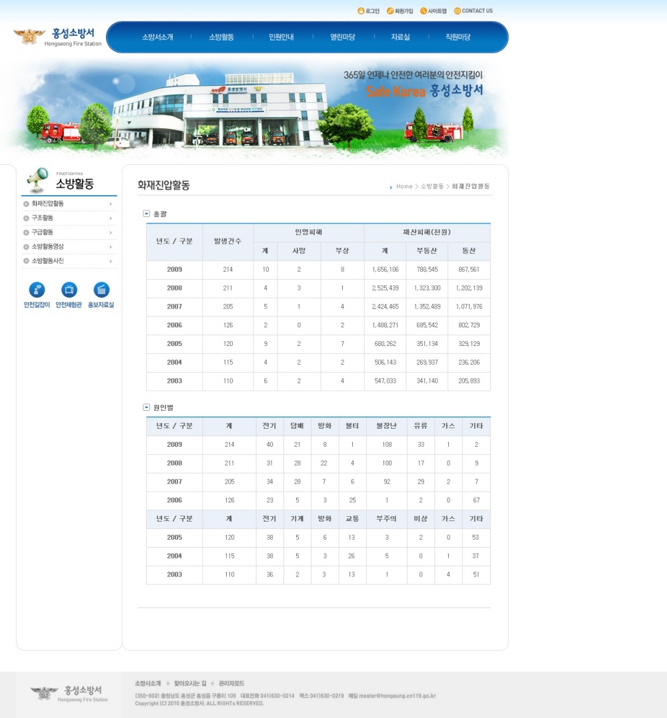The height and width of the screenshot is (718, 667).
Task: Collapse the 원인별 section minus icon
Action: pyautogui.click(x=146, y=407)
